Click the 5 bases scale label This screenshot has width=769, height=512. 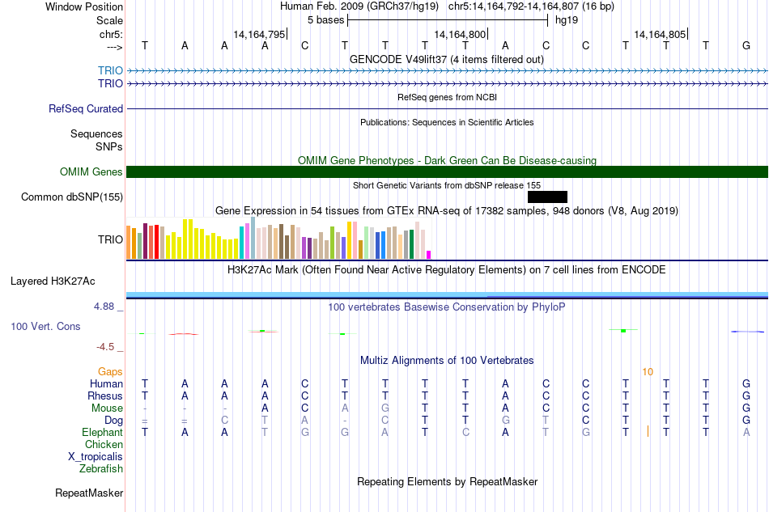click(x=325, y=20)
